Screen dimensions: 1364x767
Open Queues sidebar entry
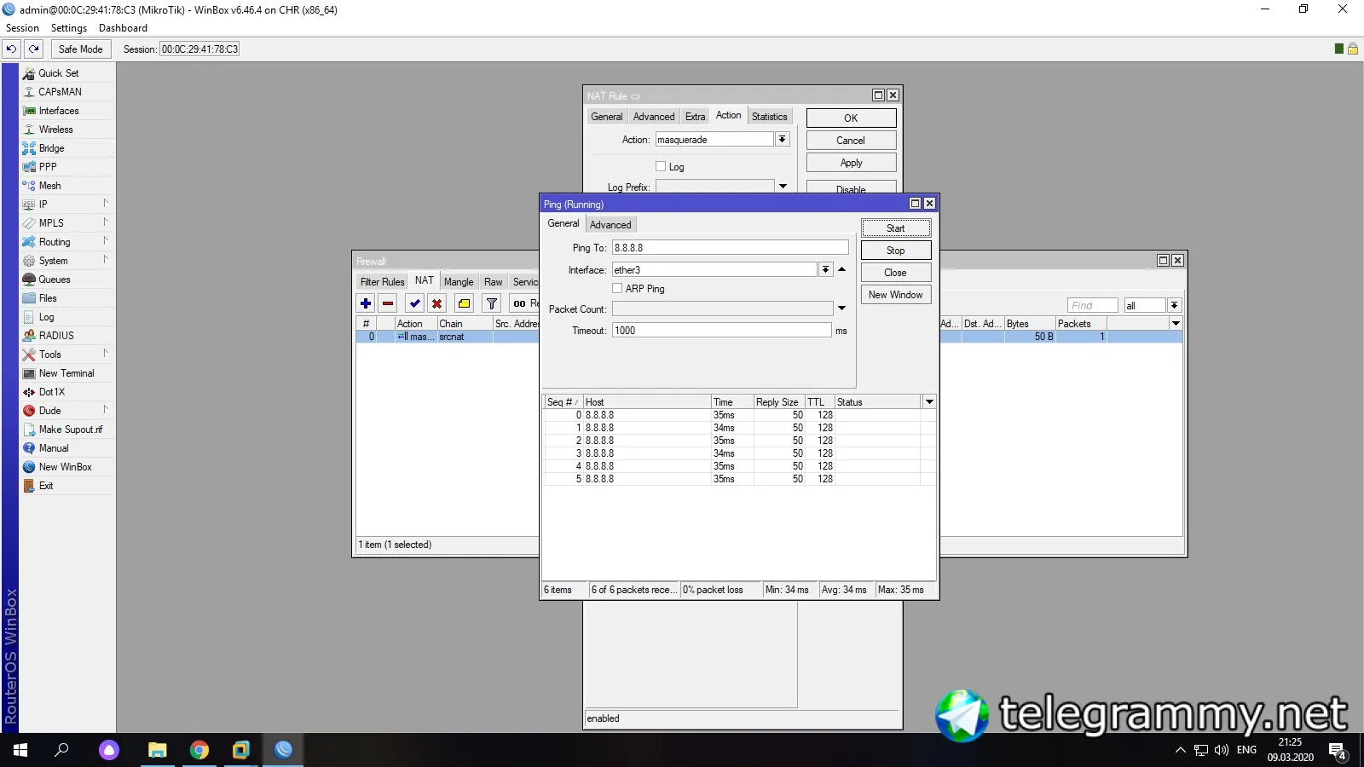[55, 280]
